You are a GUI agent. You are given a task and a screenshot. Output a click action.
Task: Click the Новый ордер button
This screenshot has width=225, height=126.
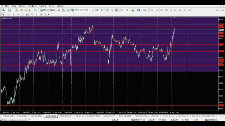click(x=48, y=10)
